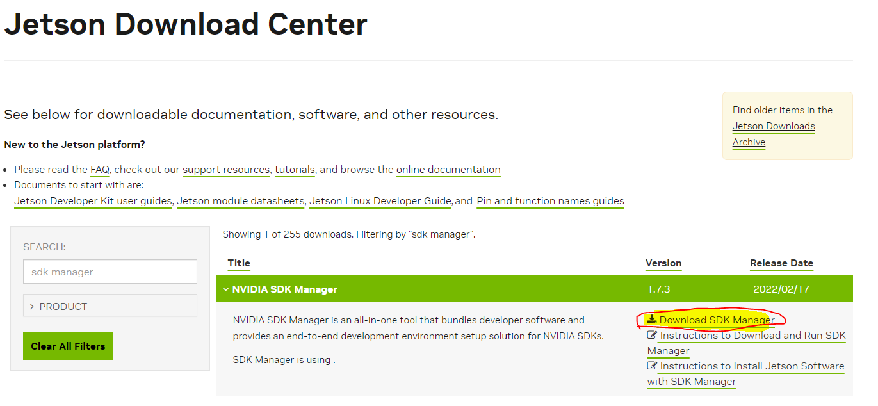Sort downloads by Version column

(x=663, y=263)
